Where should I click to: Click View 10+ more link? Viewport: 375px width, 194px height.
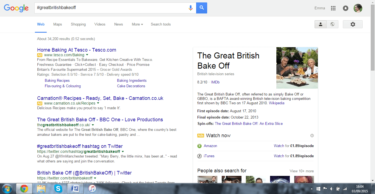click(x=302, y=171)
